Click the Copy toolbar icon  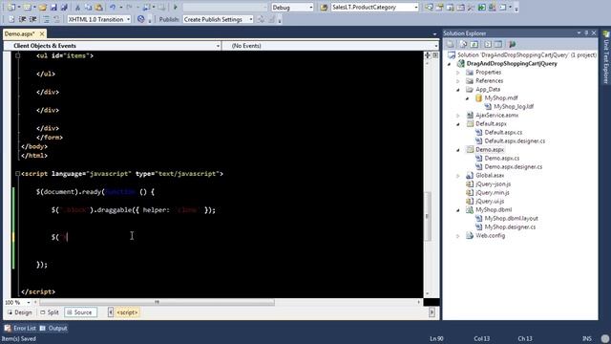[x=88, y=7]
